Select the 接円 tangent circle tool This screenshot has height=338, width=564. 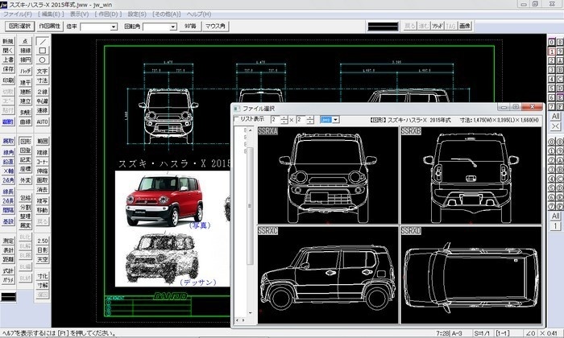pos(25,60)
